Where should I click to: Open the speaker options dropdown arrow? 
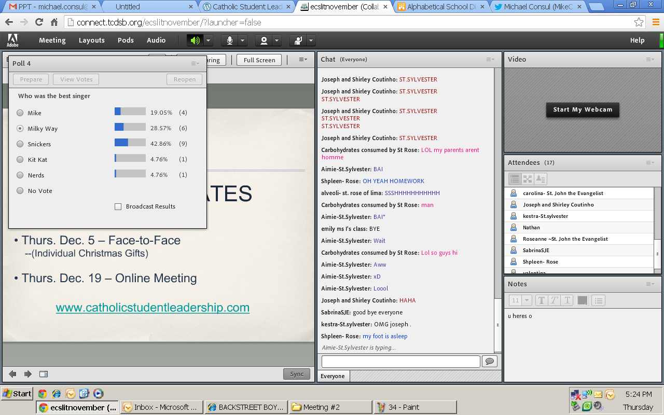(x=208, y=40)
